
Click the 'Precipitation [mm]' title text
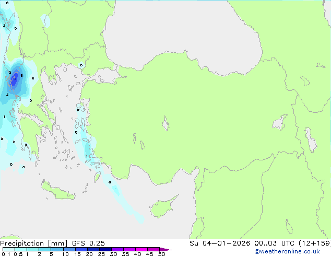click(x=34, y=243)
